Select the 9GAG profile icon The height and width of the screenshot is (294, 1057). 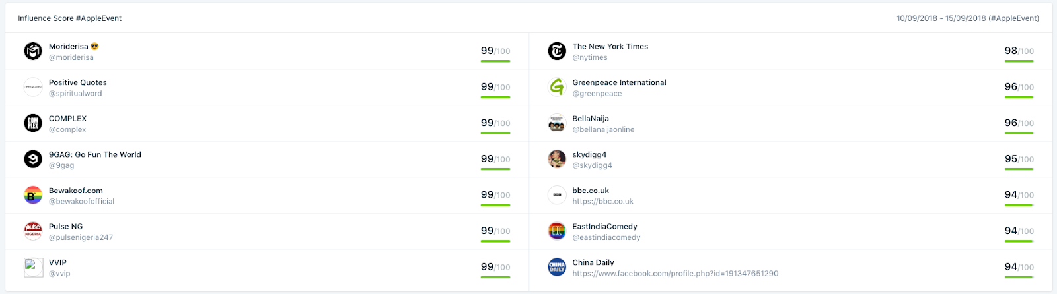click(33, 159)
